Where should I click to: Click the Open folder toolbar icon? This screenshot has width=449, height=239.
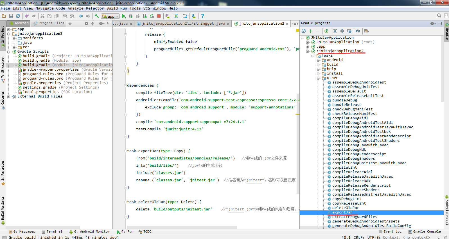point(4,16)
